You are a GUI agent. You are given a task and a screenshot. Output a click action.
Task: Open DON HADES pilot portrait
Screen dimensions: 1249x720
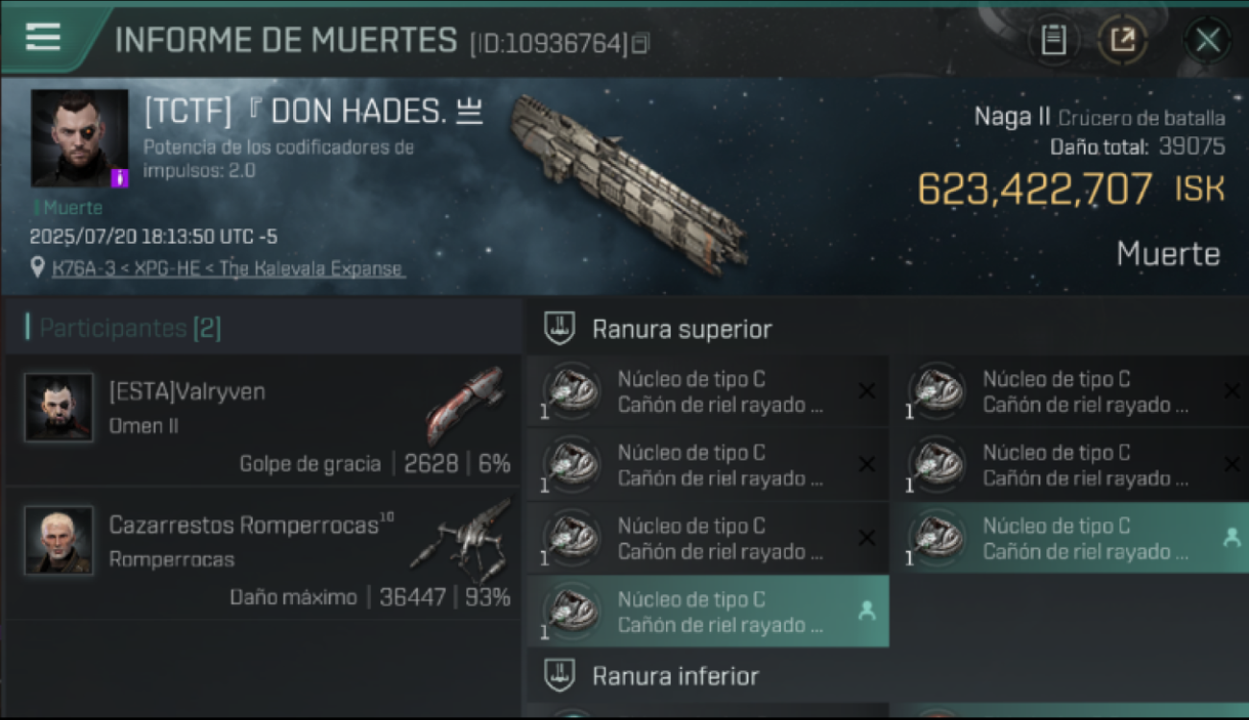pos(80,138)
